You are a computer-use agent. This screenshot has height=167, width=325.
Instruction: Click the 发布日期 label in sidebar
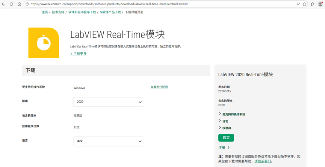point(224,87)
